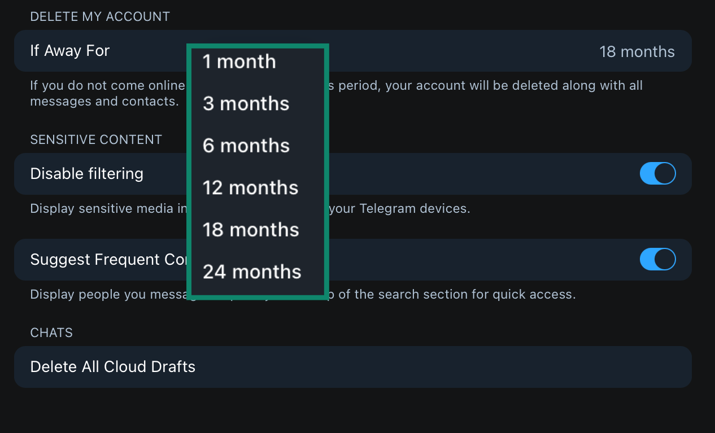Select the 12 months option
The image size is (715, 433).
(x=250, y=187)
